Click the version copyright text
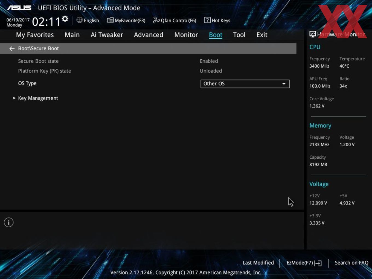The height and width of the screenshot is (279, 372). 186,273
